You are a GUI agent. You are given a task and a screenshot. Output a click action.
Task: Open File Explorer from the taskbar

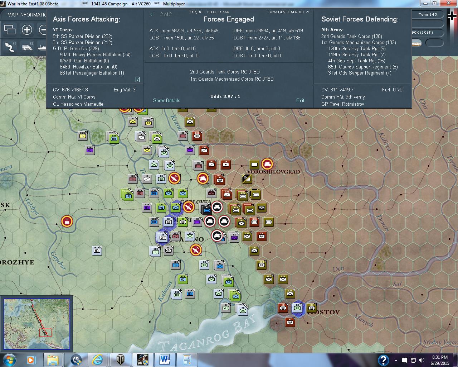[53, 359]
